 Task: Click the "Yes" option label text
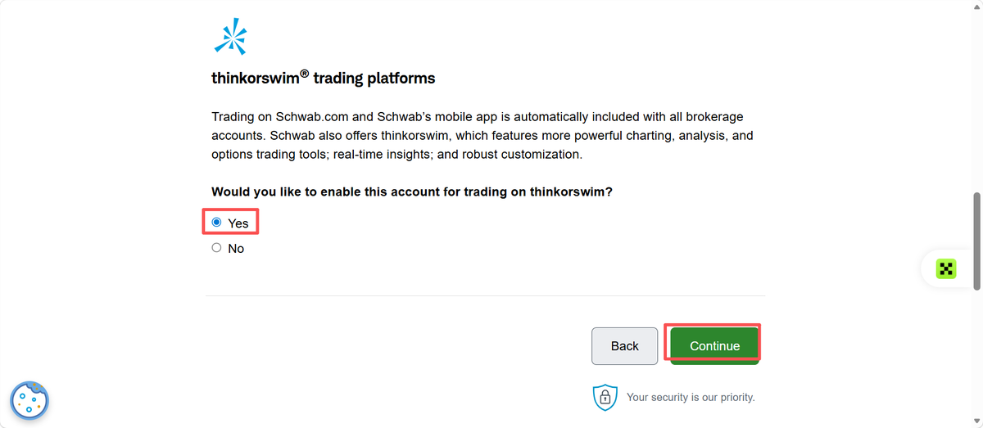click(x=238, y=223)
